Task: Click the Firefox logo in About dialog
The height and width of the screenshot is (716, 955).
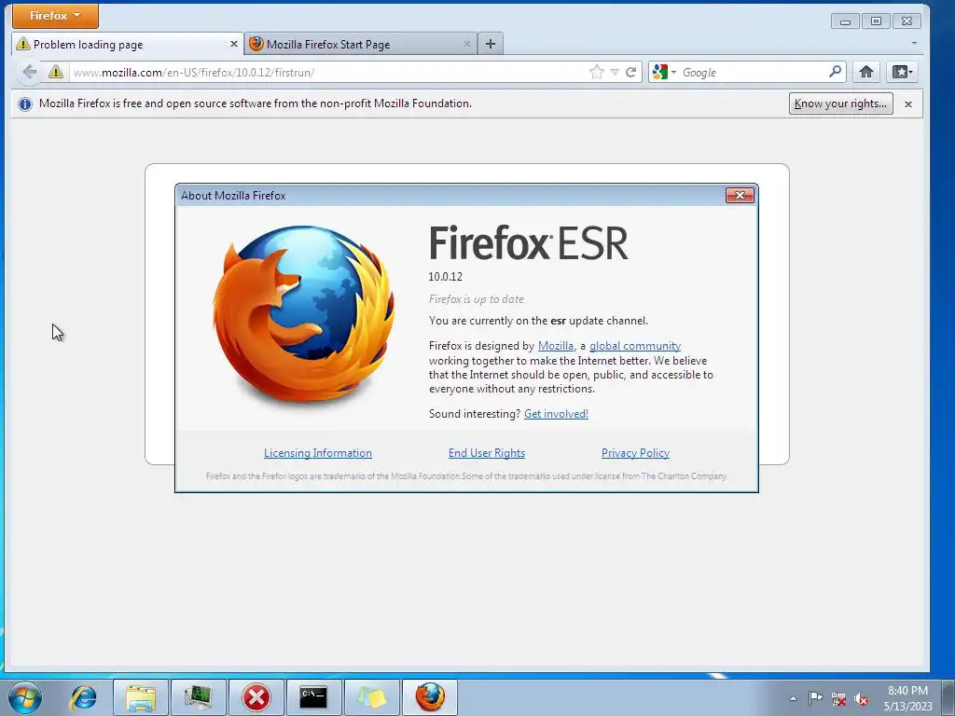Action: click(303, 315)
